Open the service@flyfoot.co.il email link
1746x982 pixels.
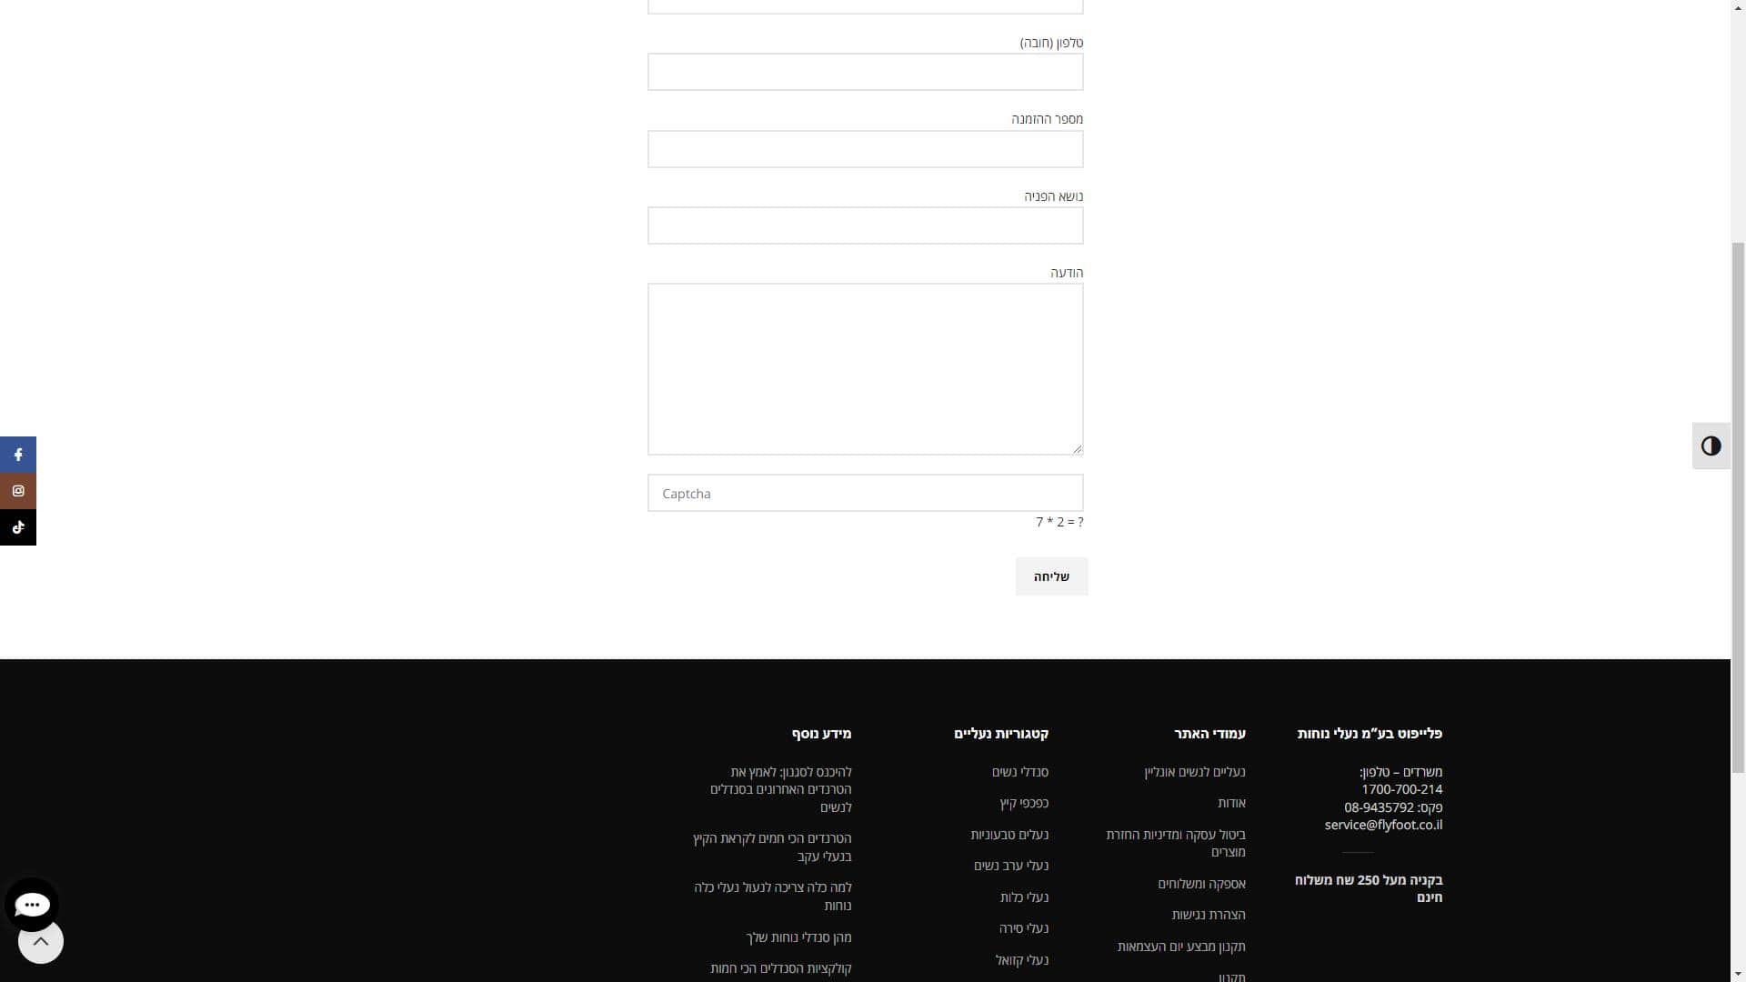pyautogui.click(x=1382, y=825)
